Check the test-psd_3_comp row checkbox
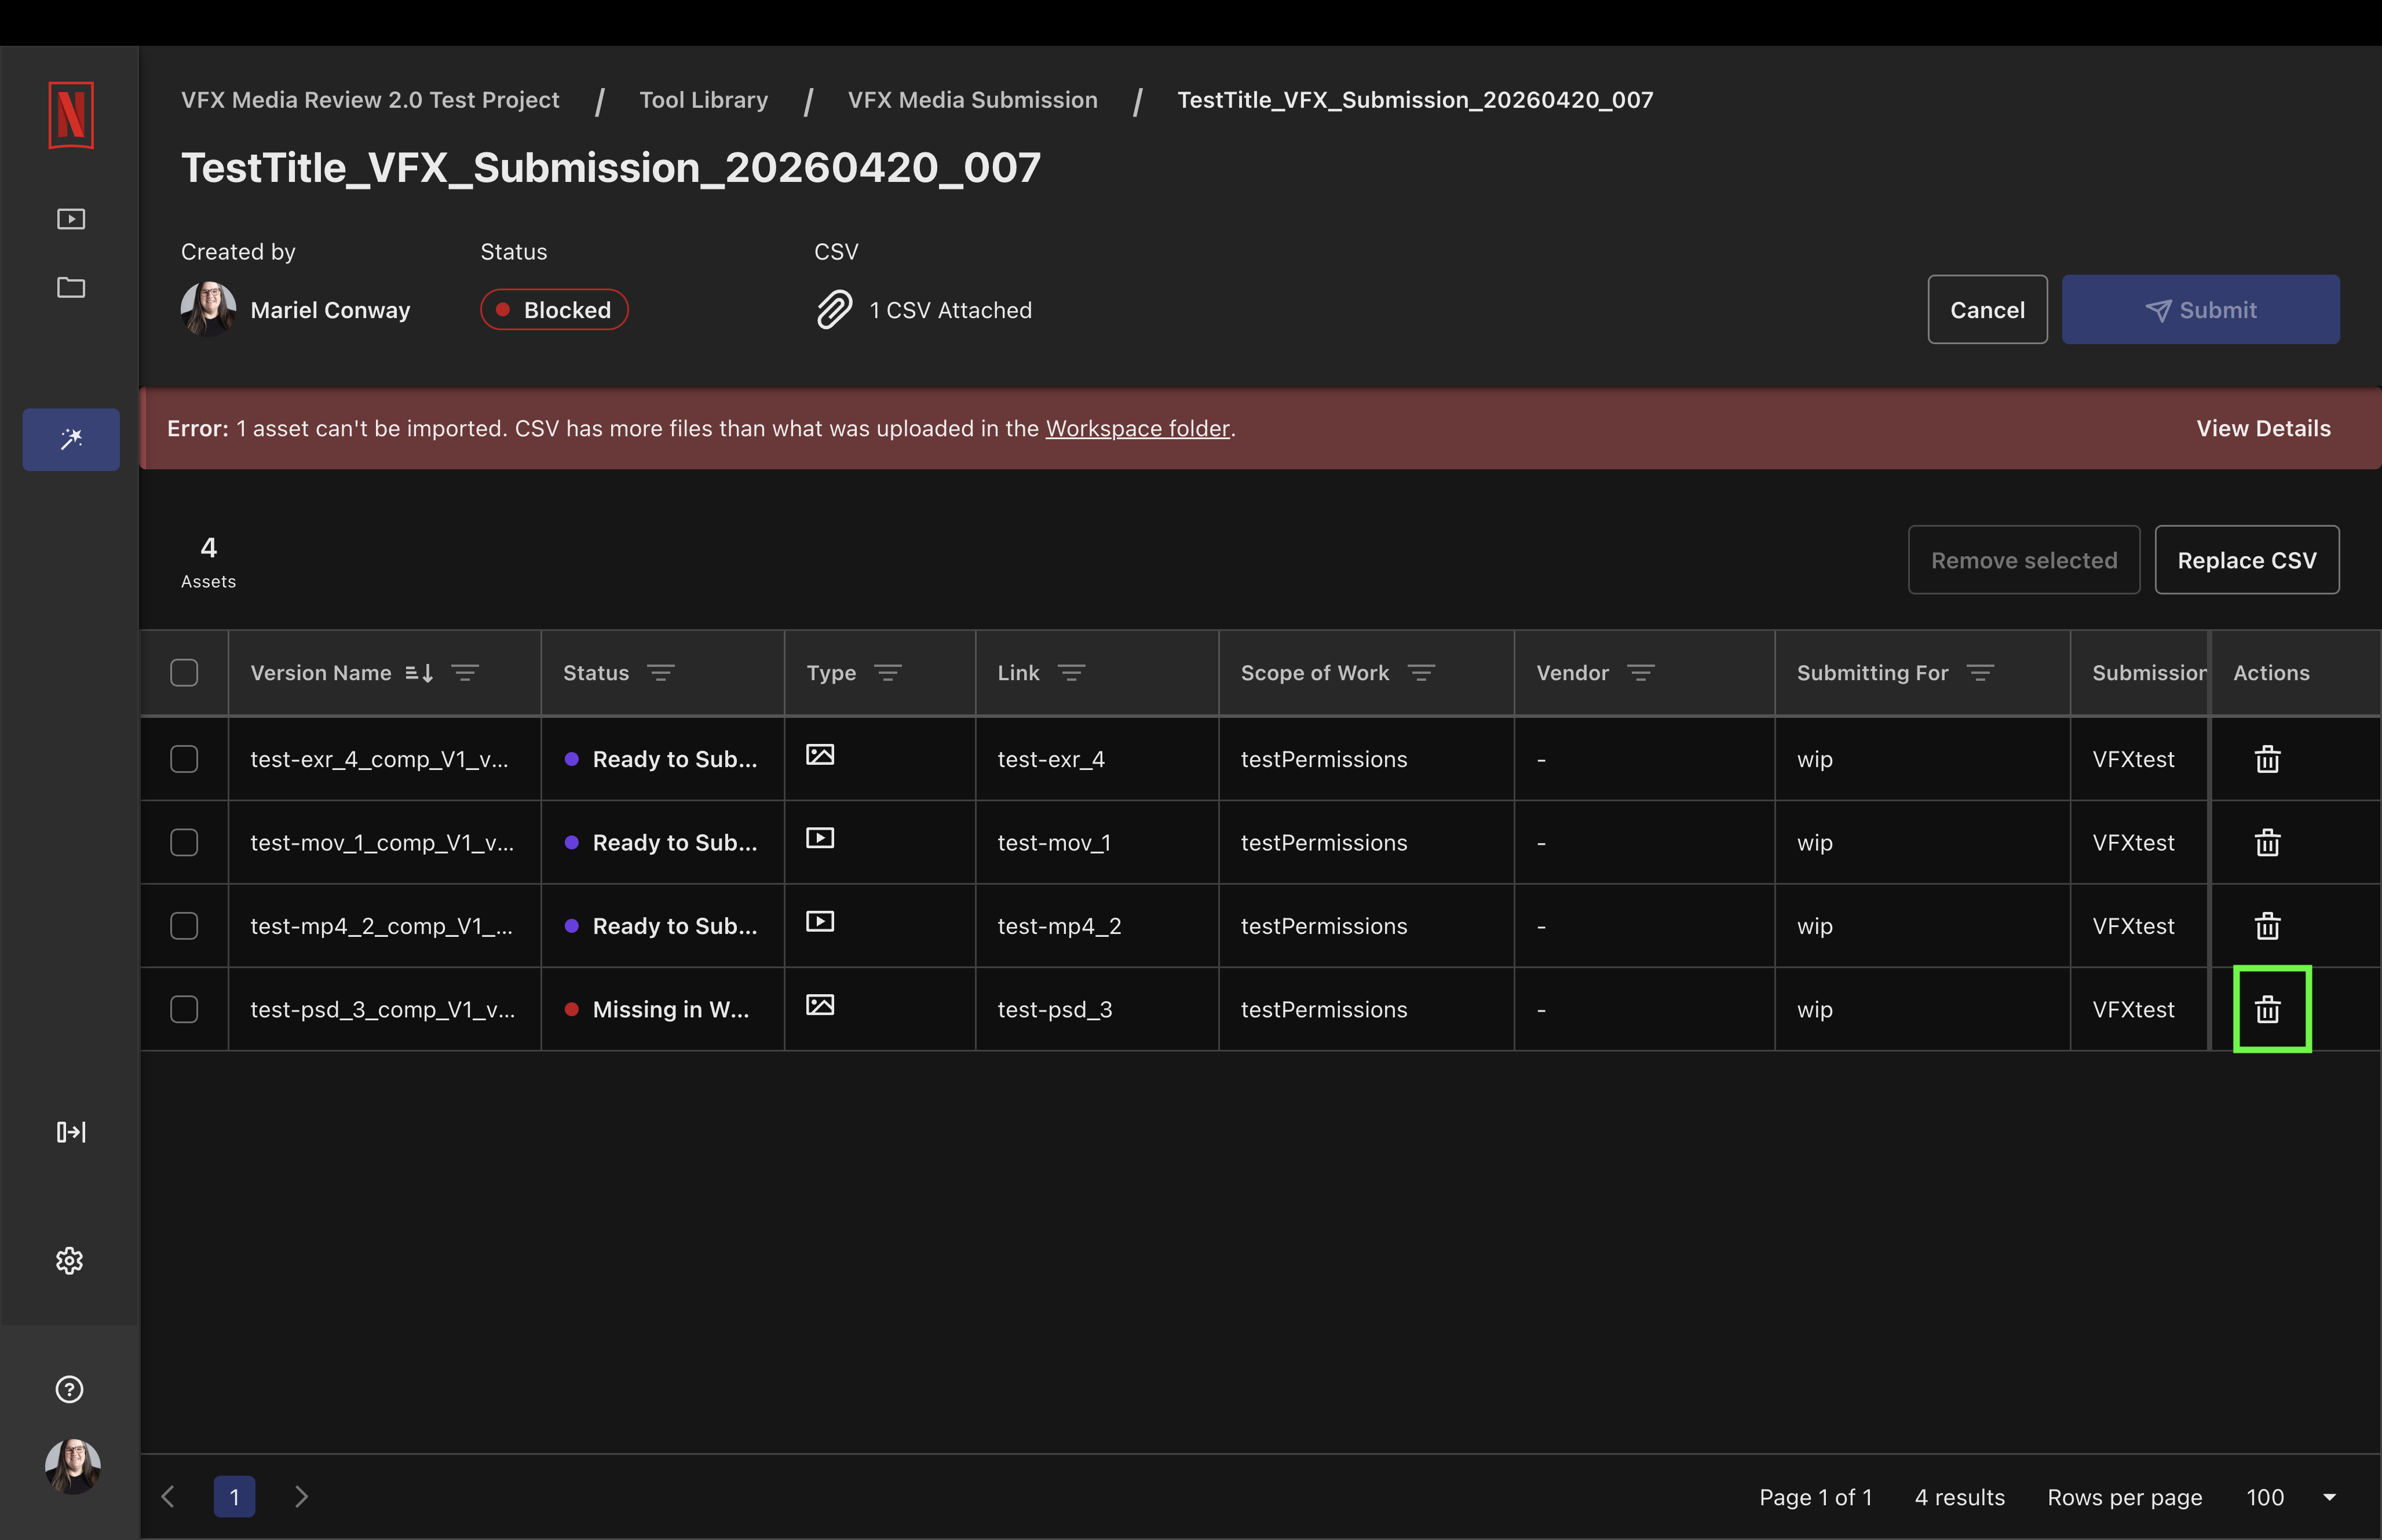 pyautogui.click(x=184, y=1010)
